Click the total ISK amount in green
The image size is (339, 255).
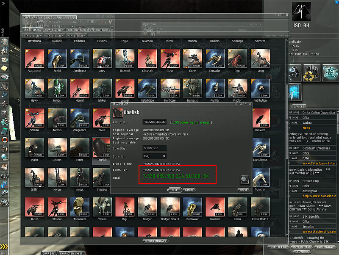coord(176,176)
